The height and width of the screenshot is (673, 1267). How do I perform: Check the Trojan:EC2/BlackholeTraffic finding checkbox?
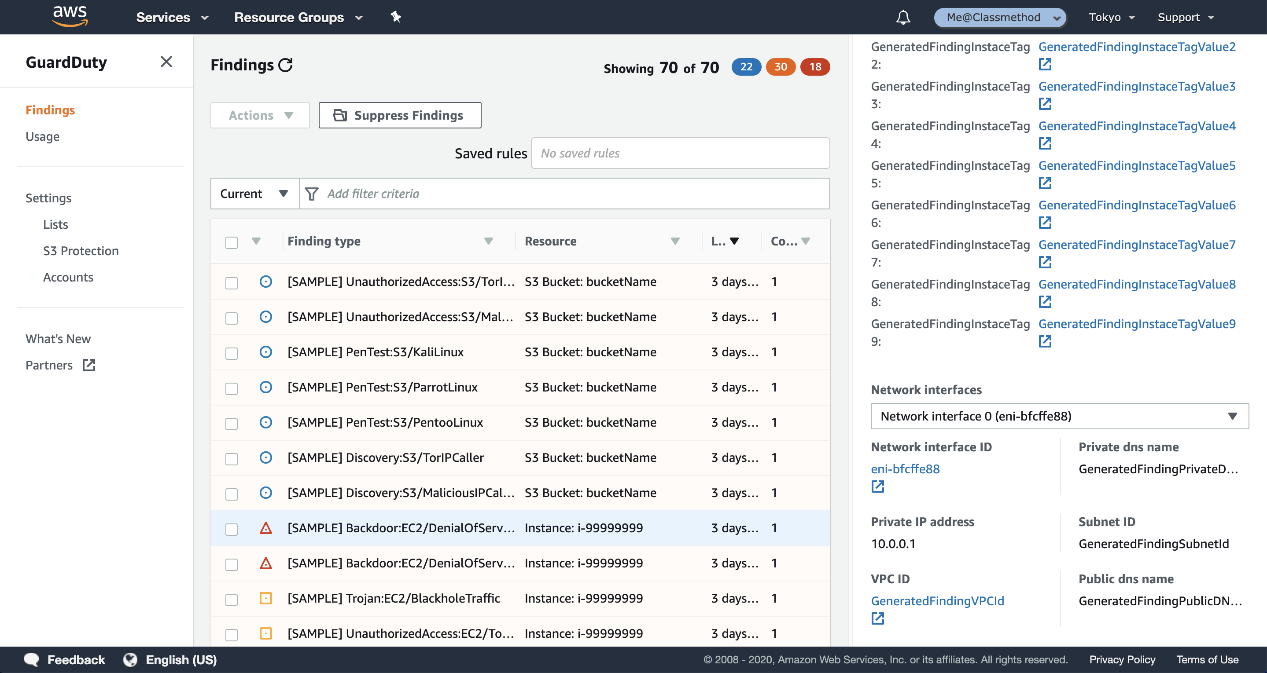pos(231,600)
